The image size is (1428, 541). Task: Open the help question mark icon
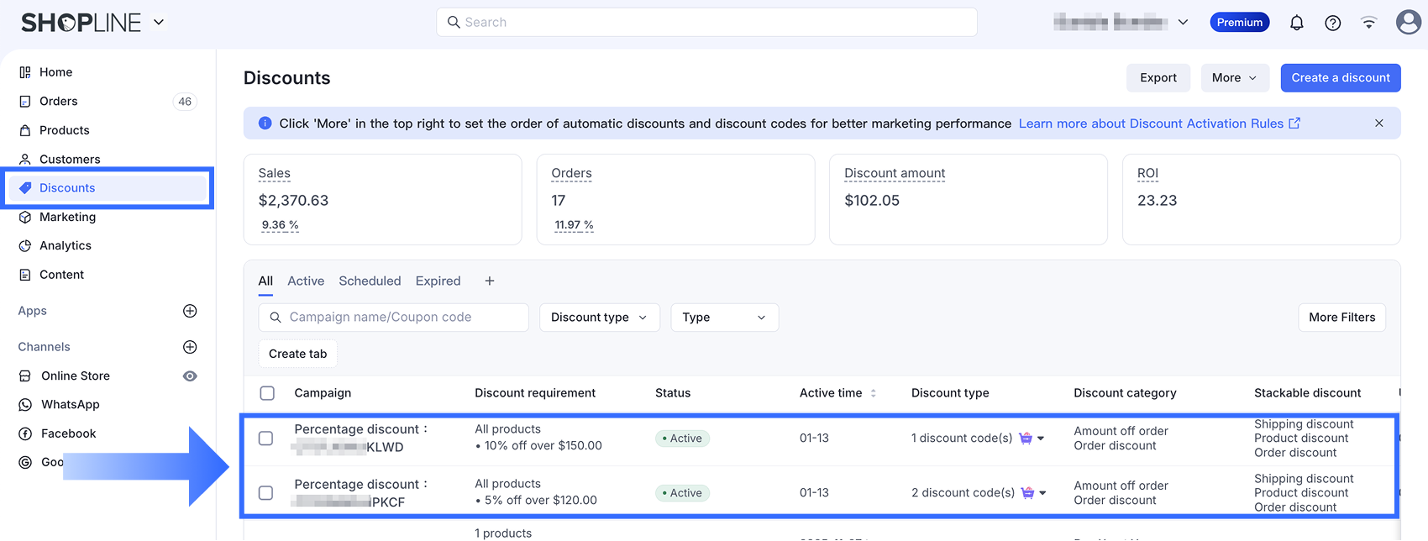(x=1332, y=23)
